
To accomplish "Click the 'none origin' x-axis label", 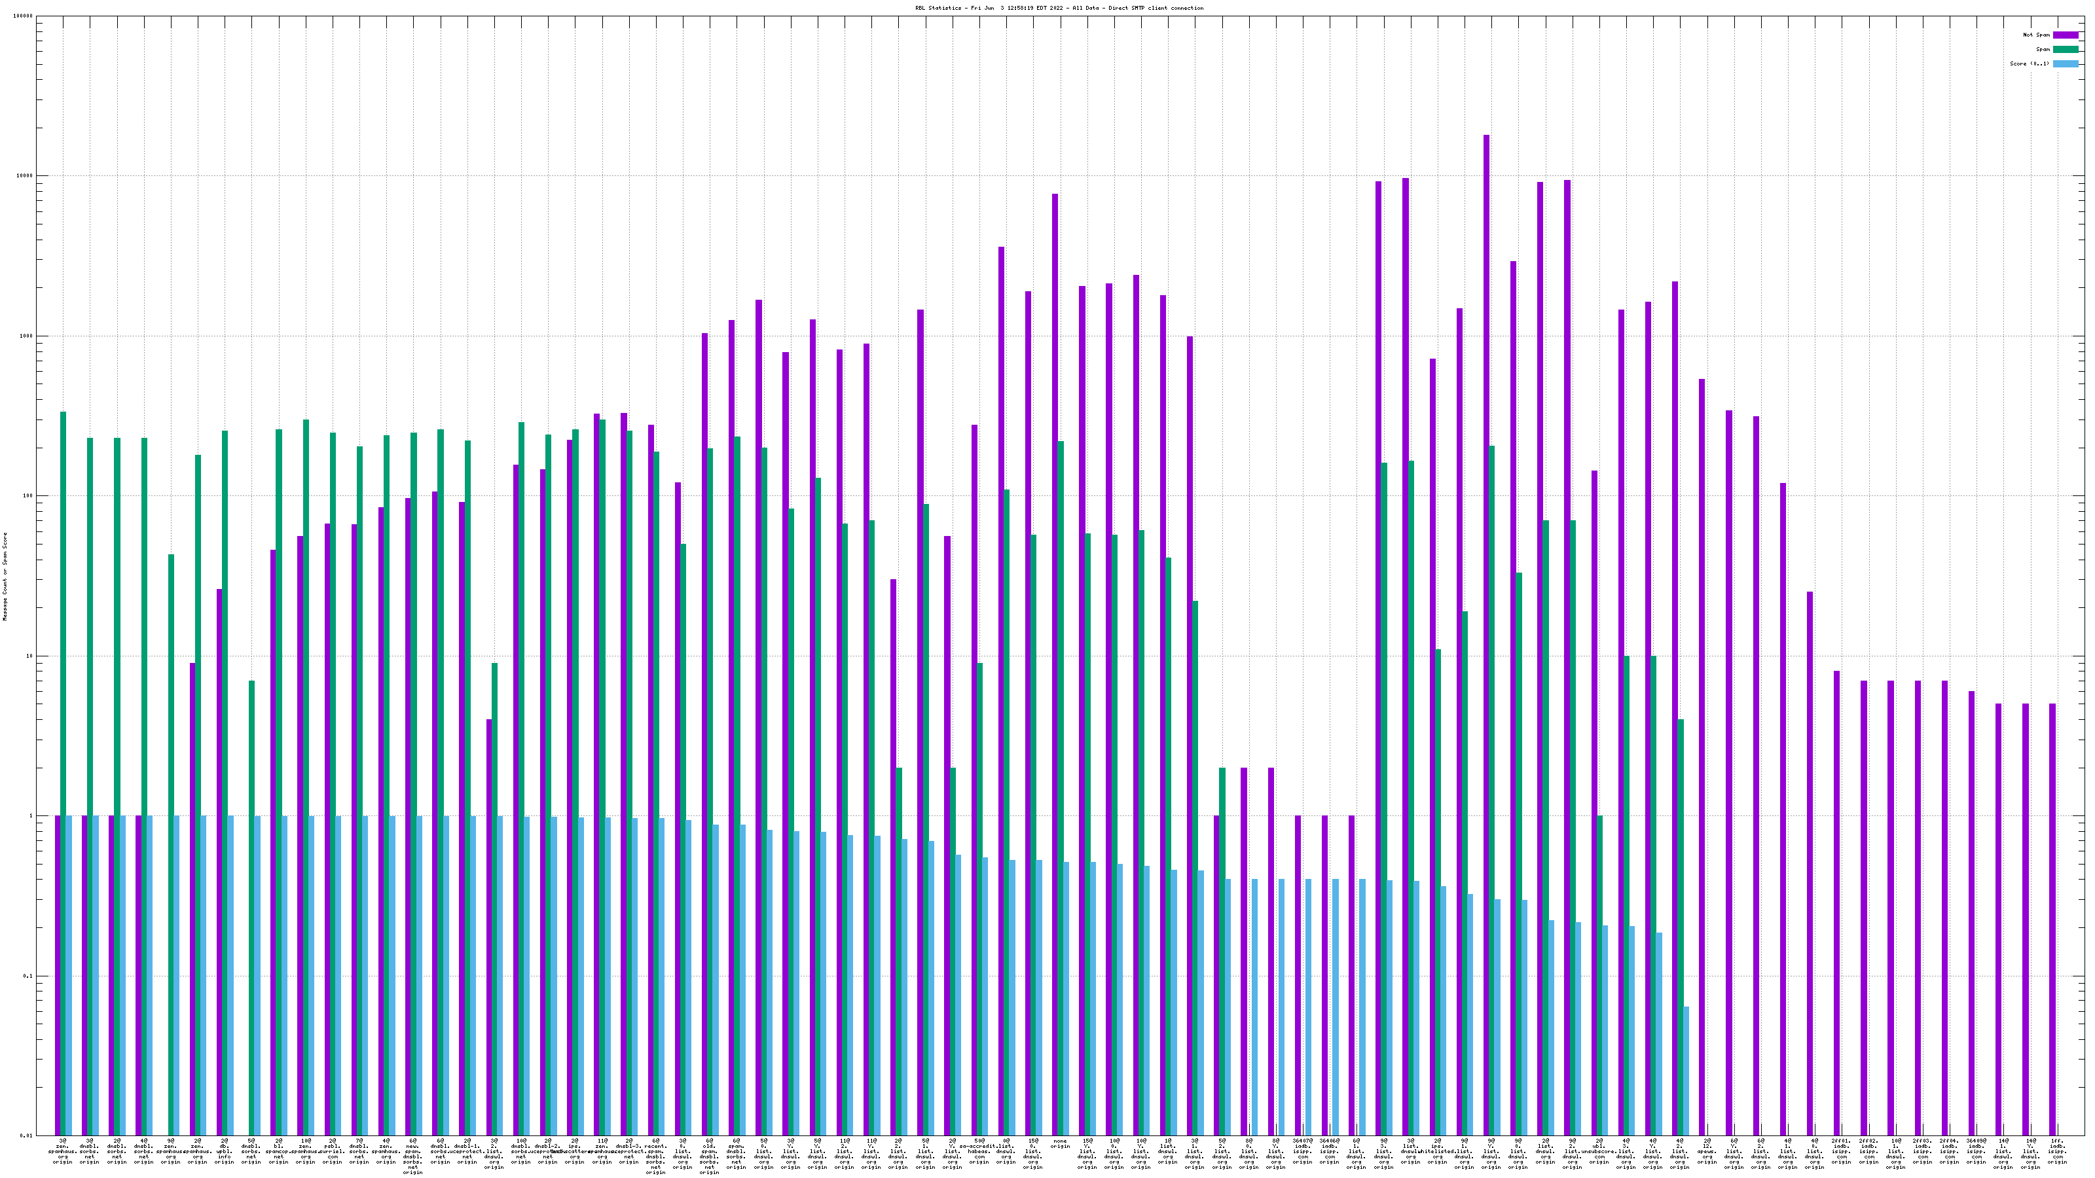I will (x=1060, y=1145).
